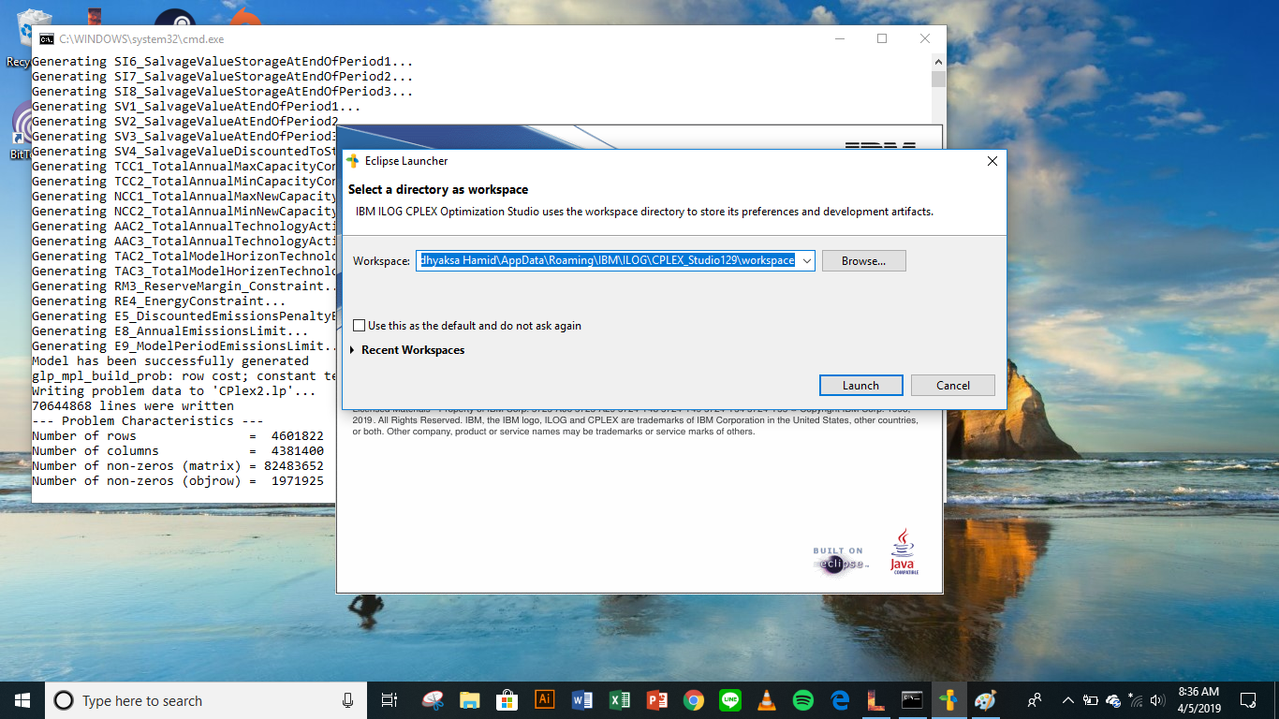Open Spotify from the taskbar

(x=803, y=700)
